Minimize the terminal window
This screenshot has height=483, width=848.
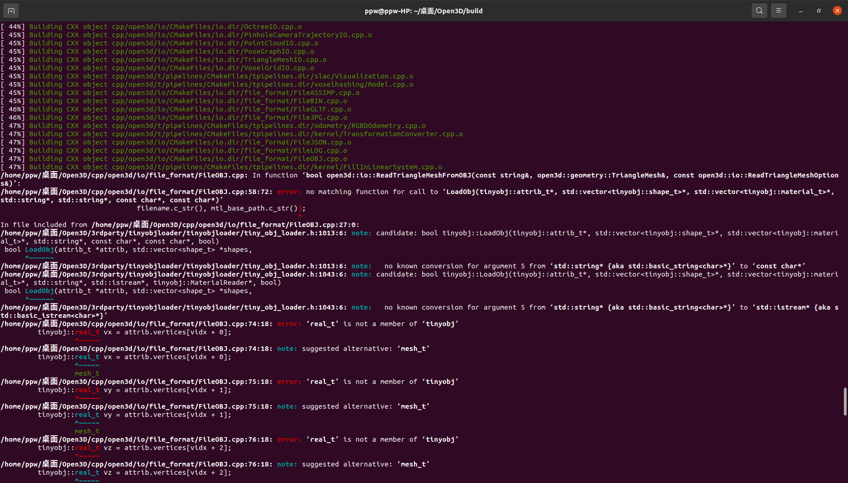coord(801,11)
